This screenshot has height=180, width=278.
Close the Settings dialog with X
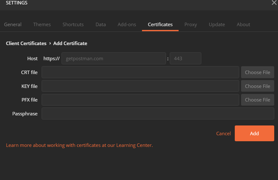tap(274, 3)
